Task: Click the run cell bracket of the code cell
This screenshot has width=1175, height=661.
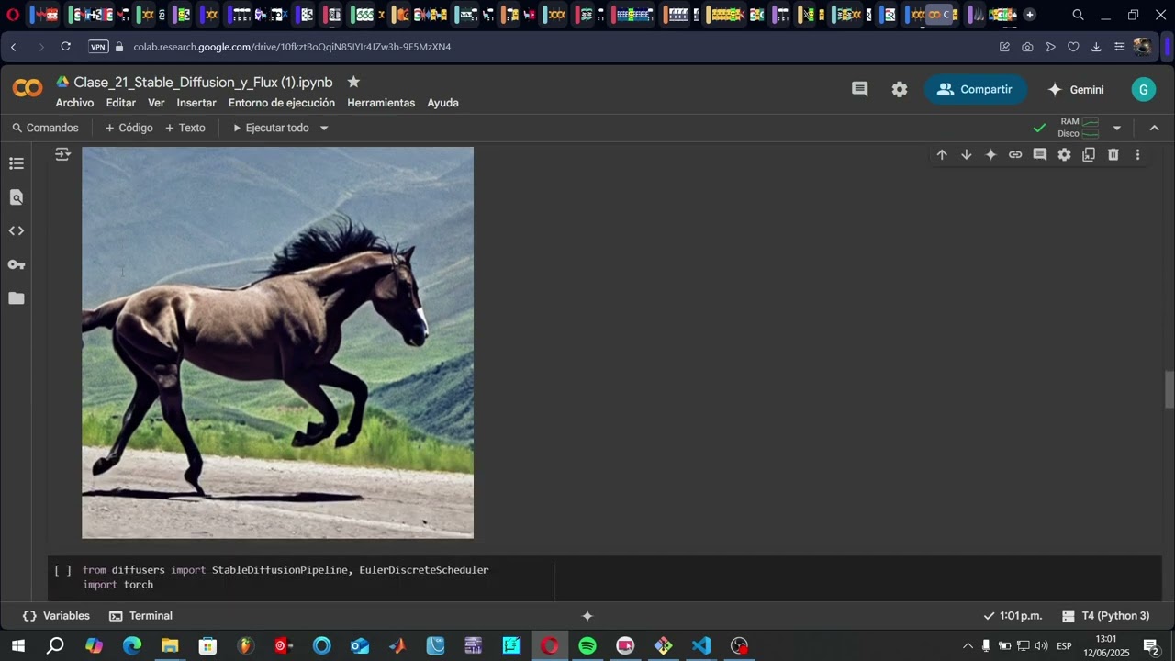Action: click(62, 570)
